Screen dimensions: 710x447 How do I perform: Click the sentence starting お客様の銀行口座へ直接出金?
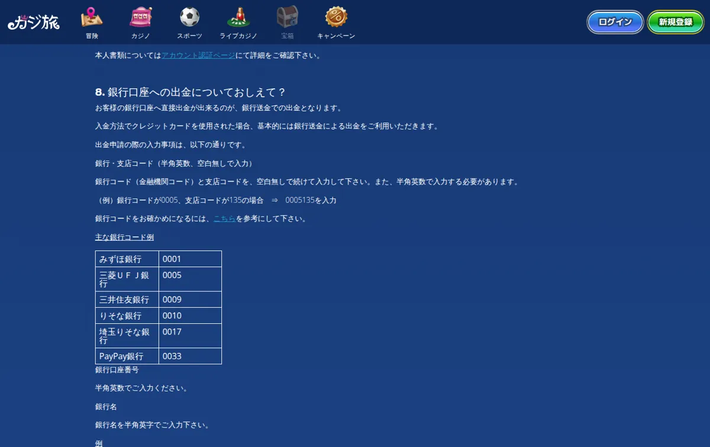coord(218,108)
